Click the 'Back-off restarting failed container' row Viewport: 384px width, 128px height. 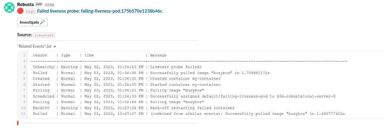[192, 108]
